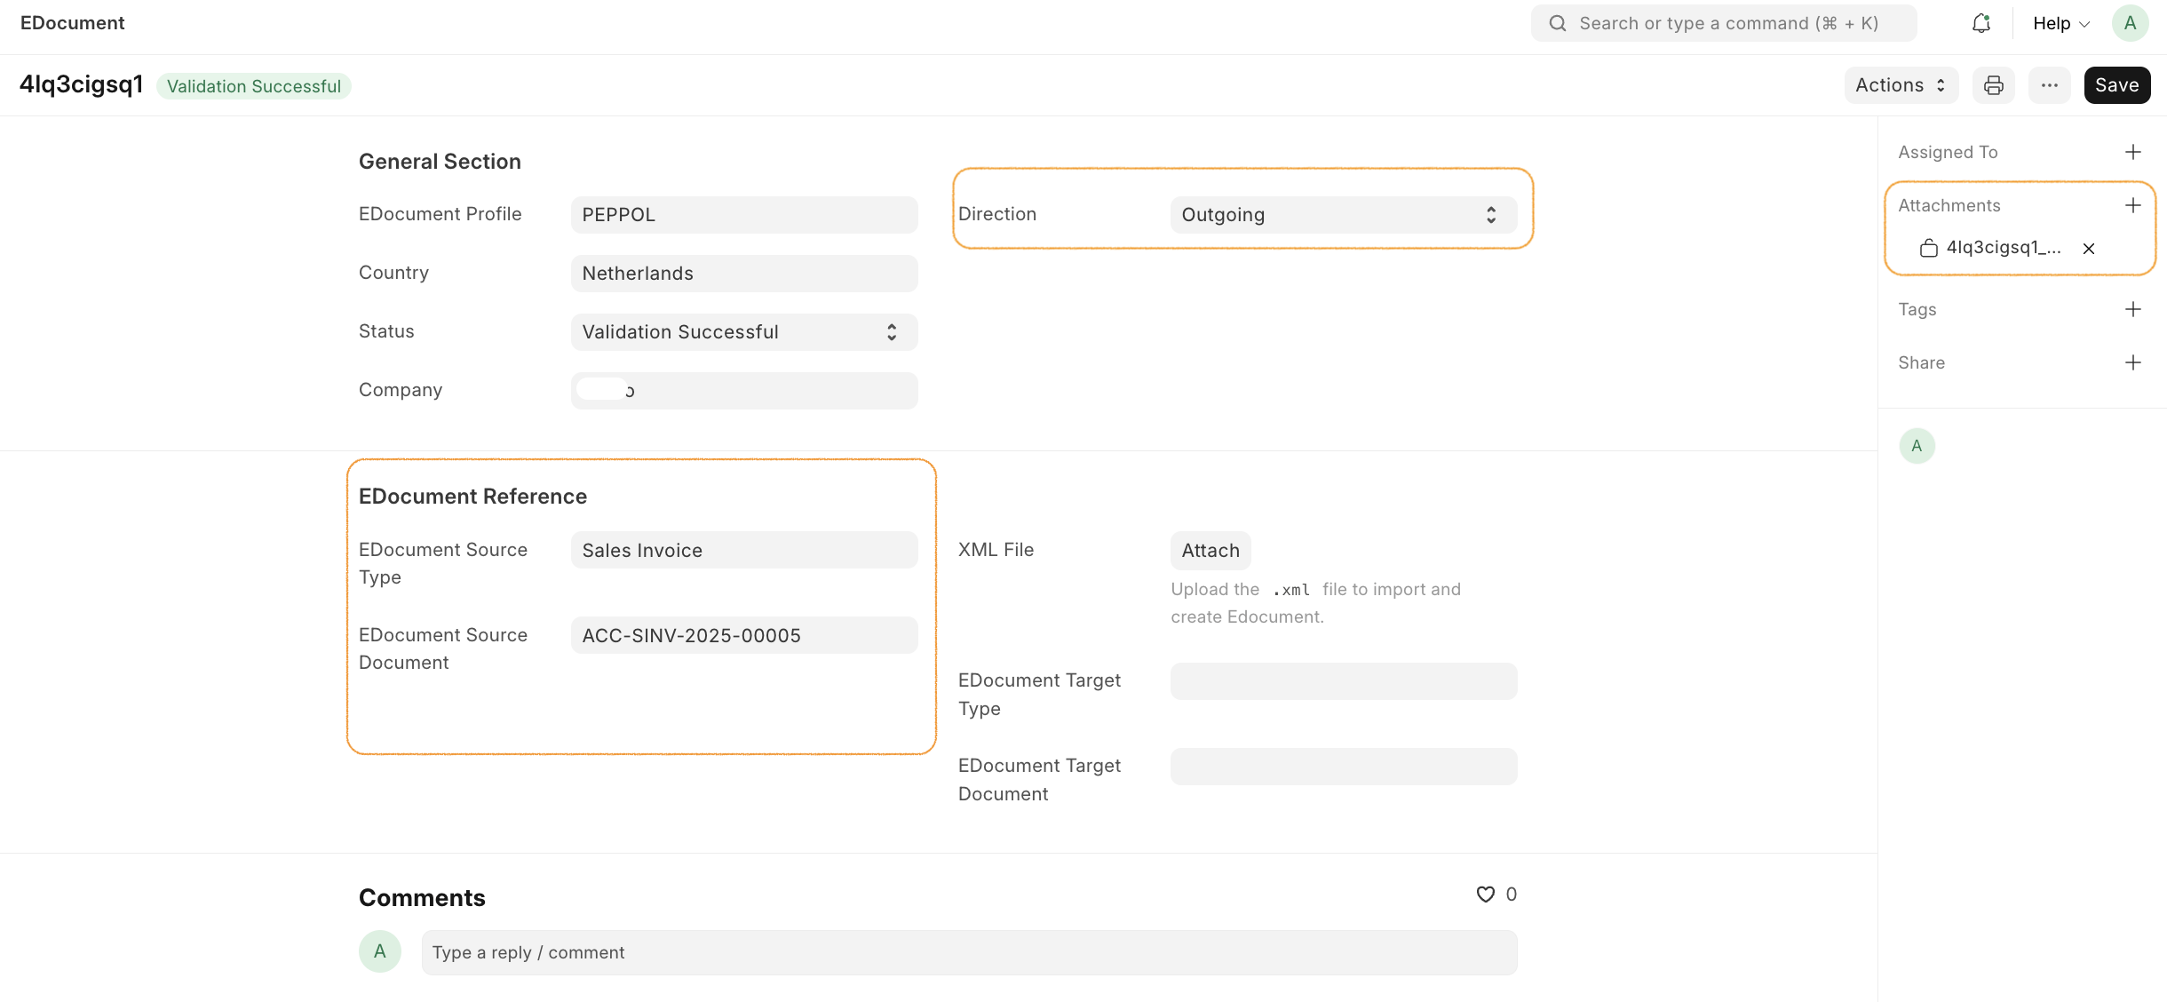Expand the Actions dropdown button
The height and width of the screenshot is (1002, 2167).
[x=1901, y=85]
